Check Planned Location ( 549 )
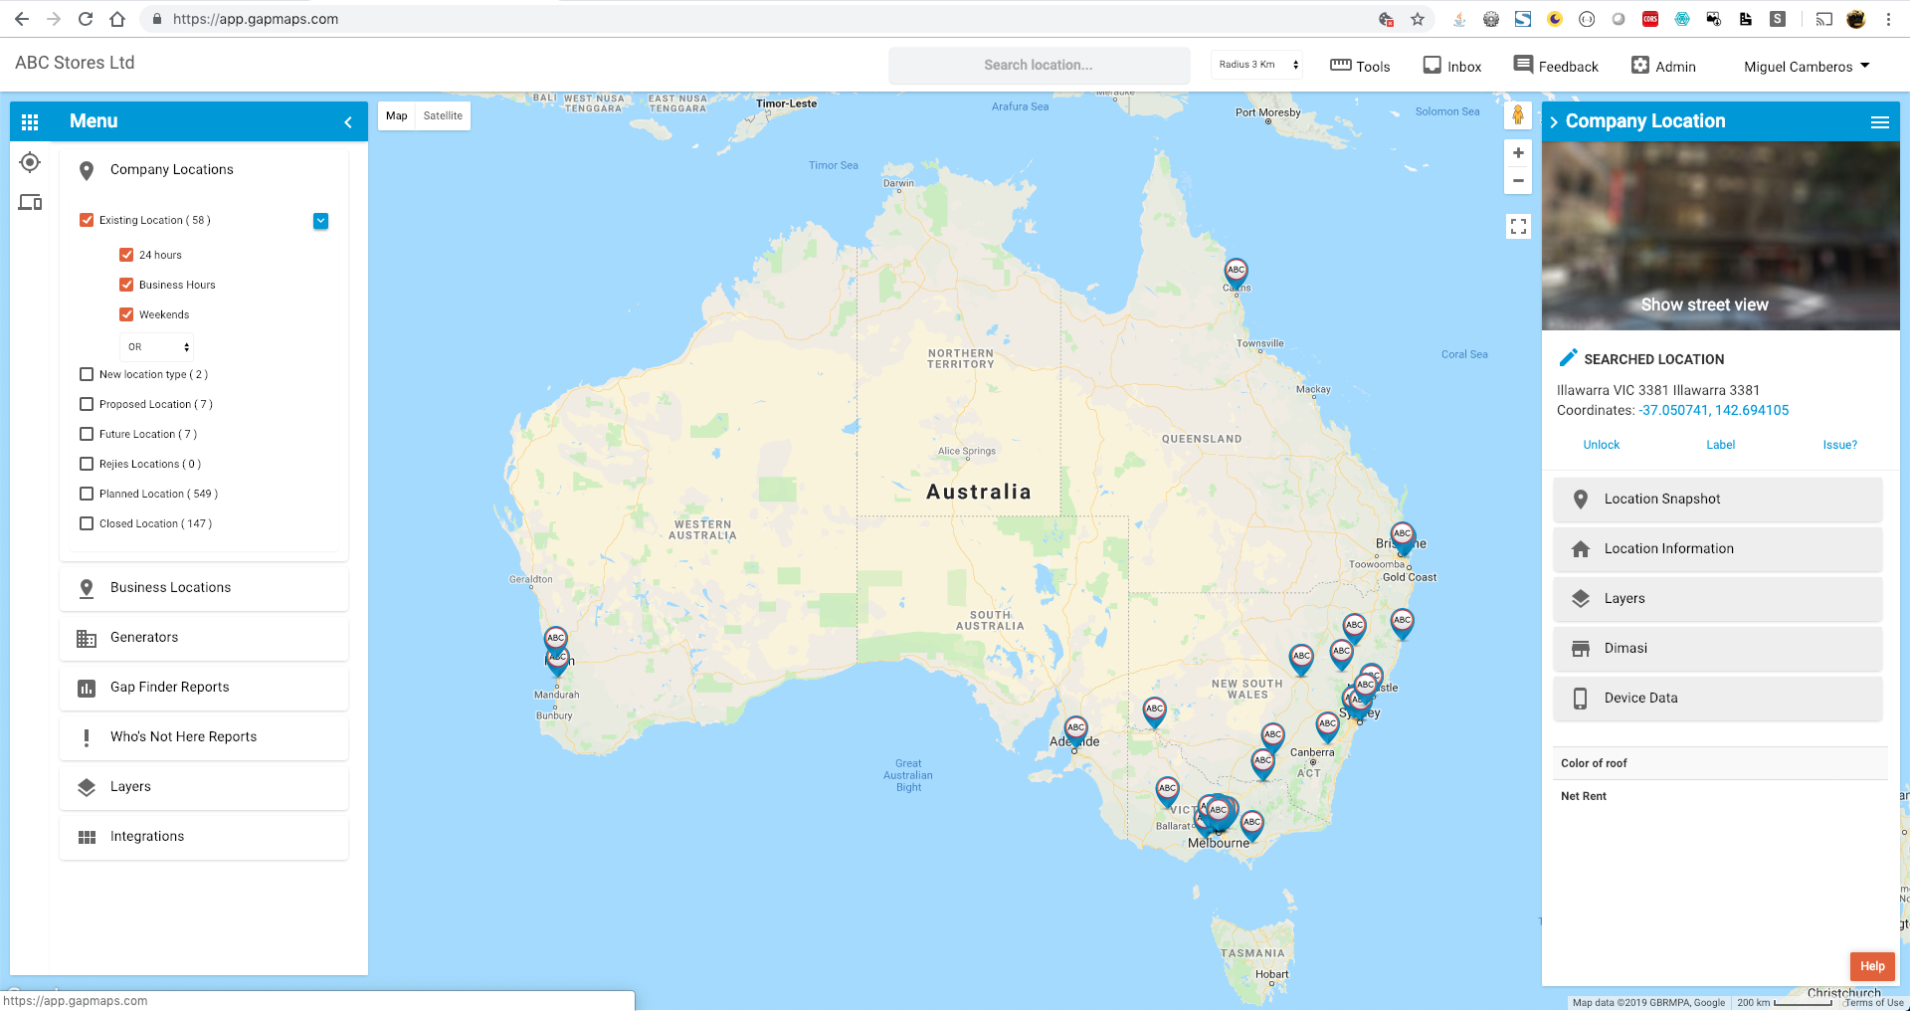Image resolution: width=1910 pixels, height=1011 pixels. (x=87, y=494)
